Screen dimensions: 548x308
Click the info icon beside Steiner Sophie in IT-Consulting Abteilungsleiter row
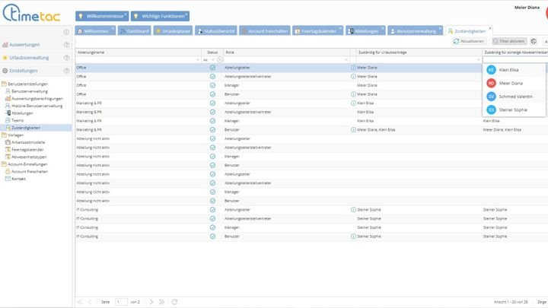tap(353, 208)
